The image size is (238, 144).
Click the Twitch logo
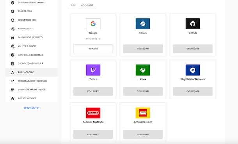(93, 70)
